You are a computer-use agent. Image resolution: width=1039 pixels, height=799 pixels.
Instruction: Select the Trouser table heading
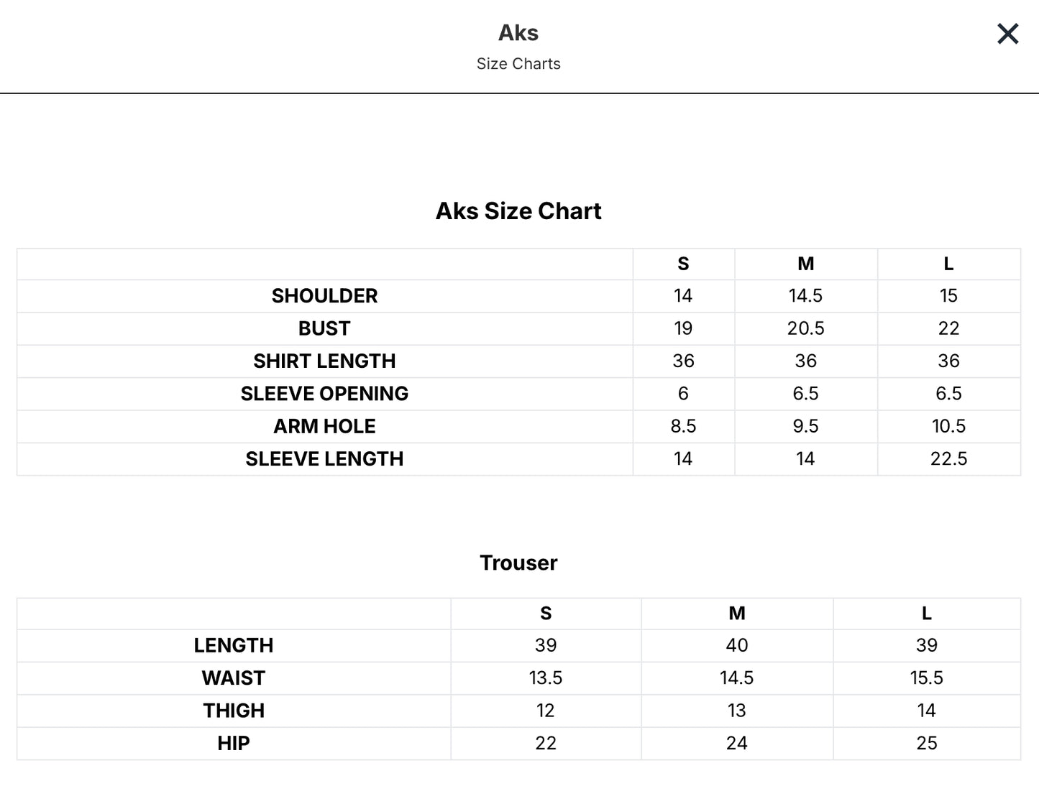[x=518, y=563]
